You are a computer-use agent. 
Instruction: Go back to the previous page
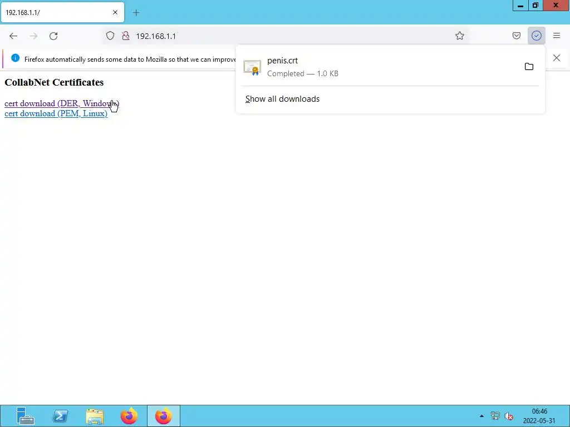tap(13, 36)
